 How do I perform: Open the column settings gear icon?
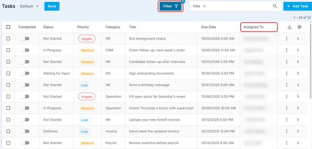[299, 27]
